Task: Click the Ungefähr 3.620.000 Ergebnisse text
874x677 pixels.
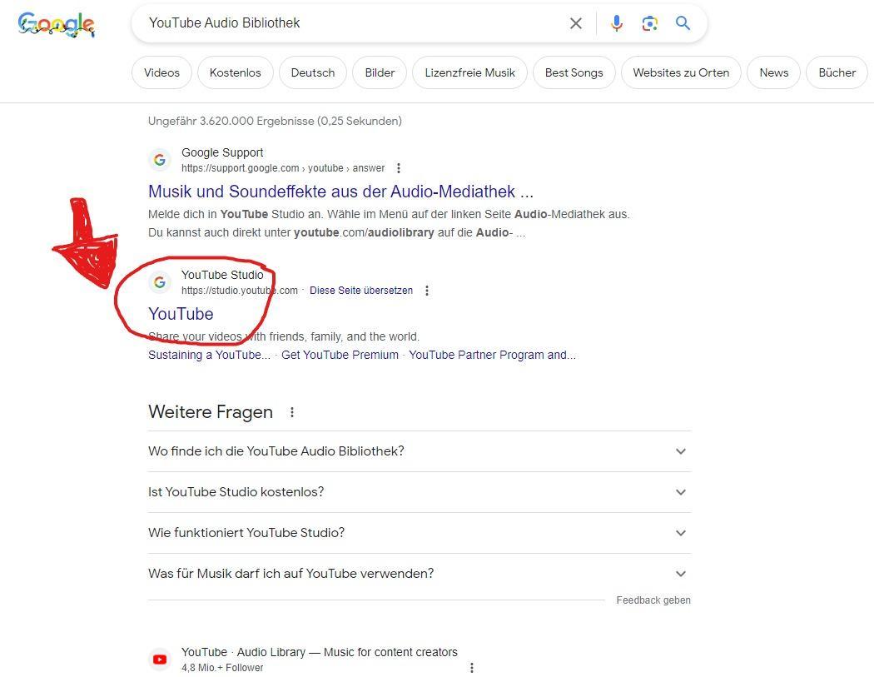Action: point(275,121)
